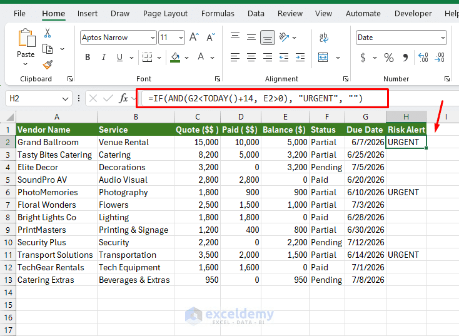
Task: Switch to the Page Layout tab
Action: click(x=165, y=14)
